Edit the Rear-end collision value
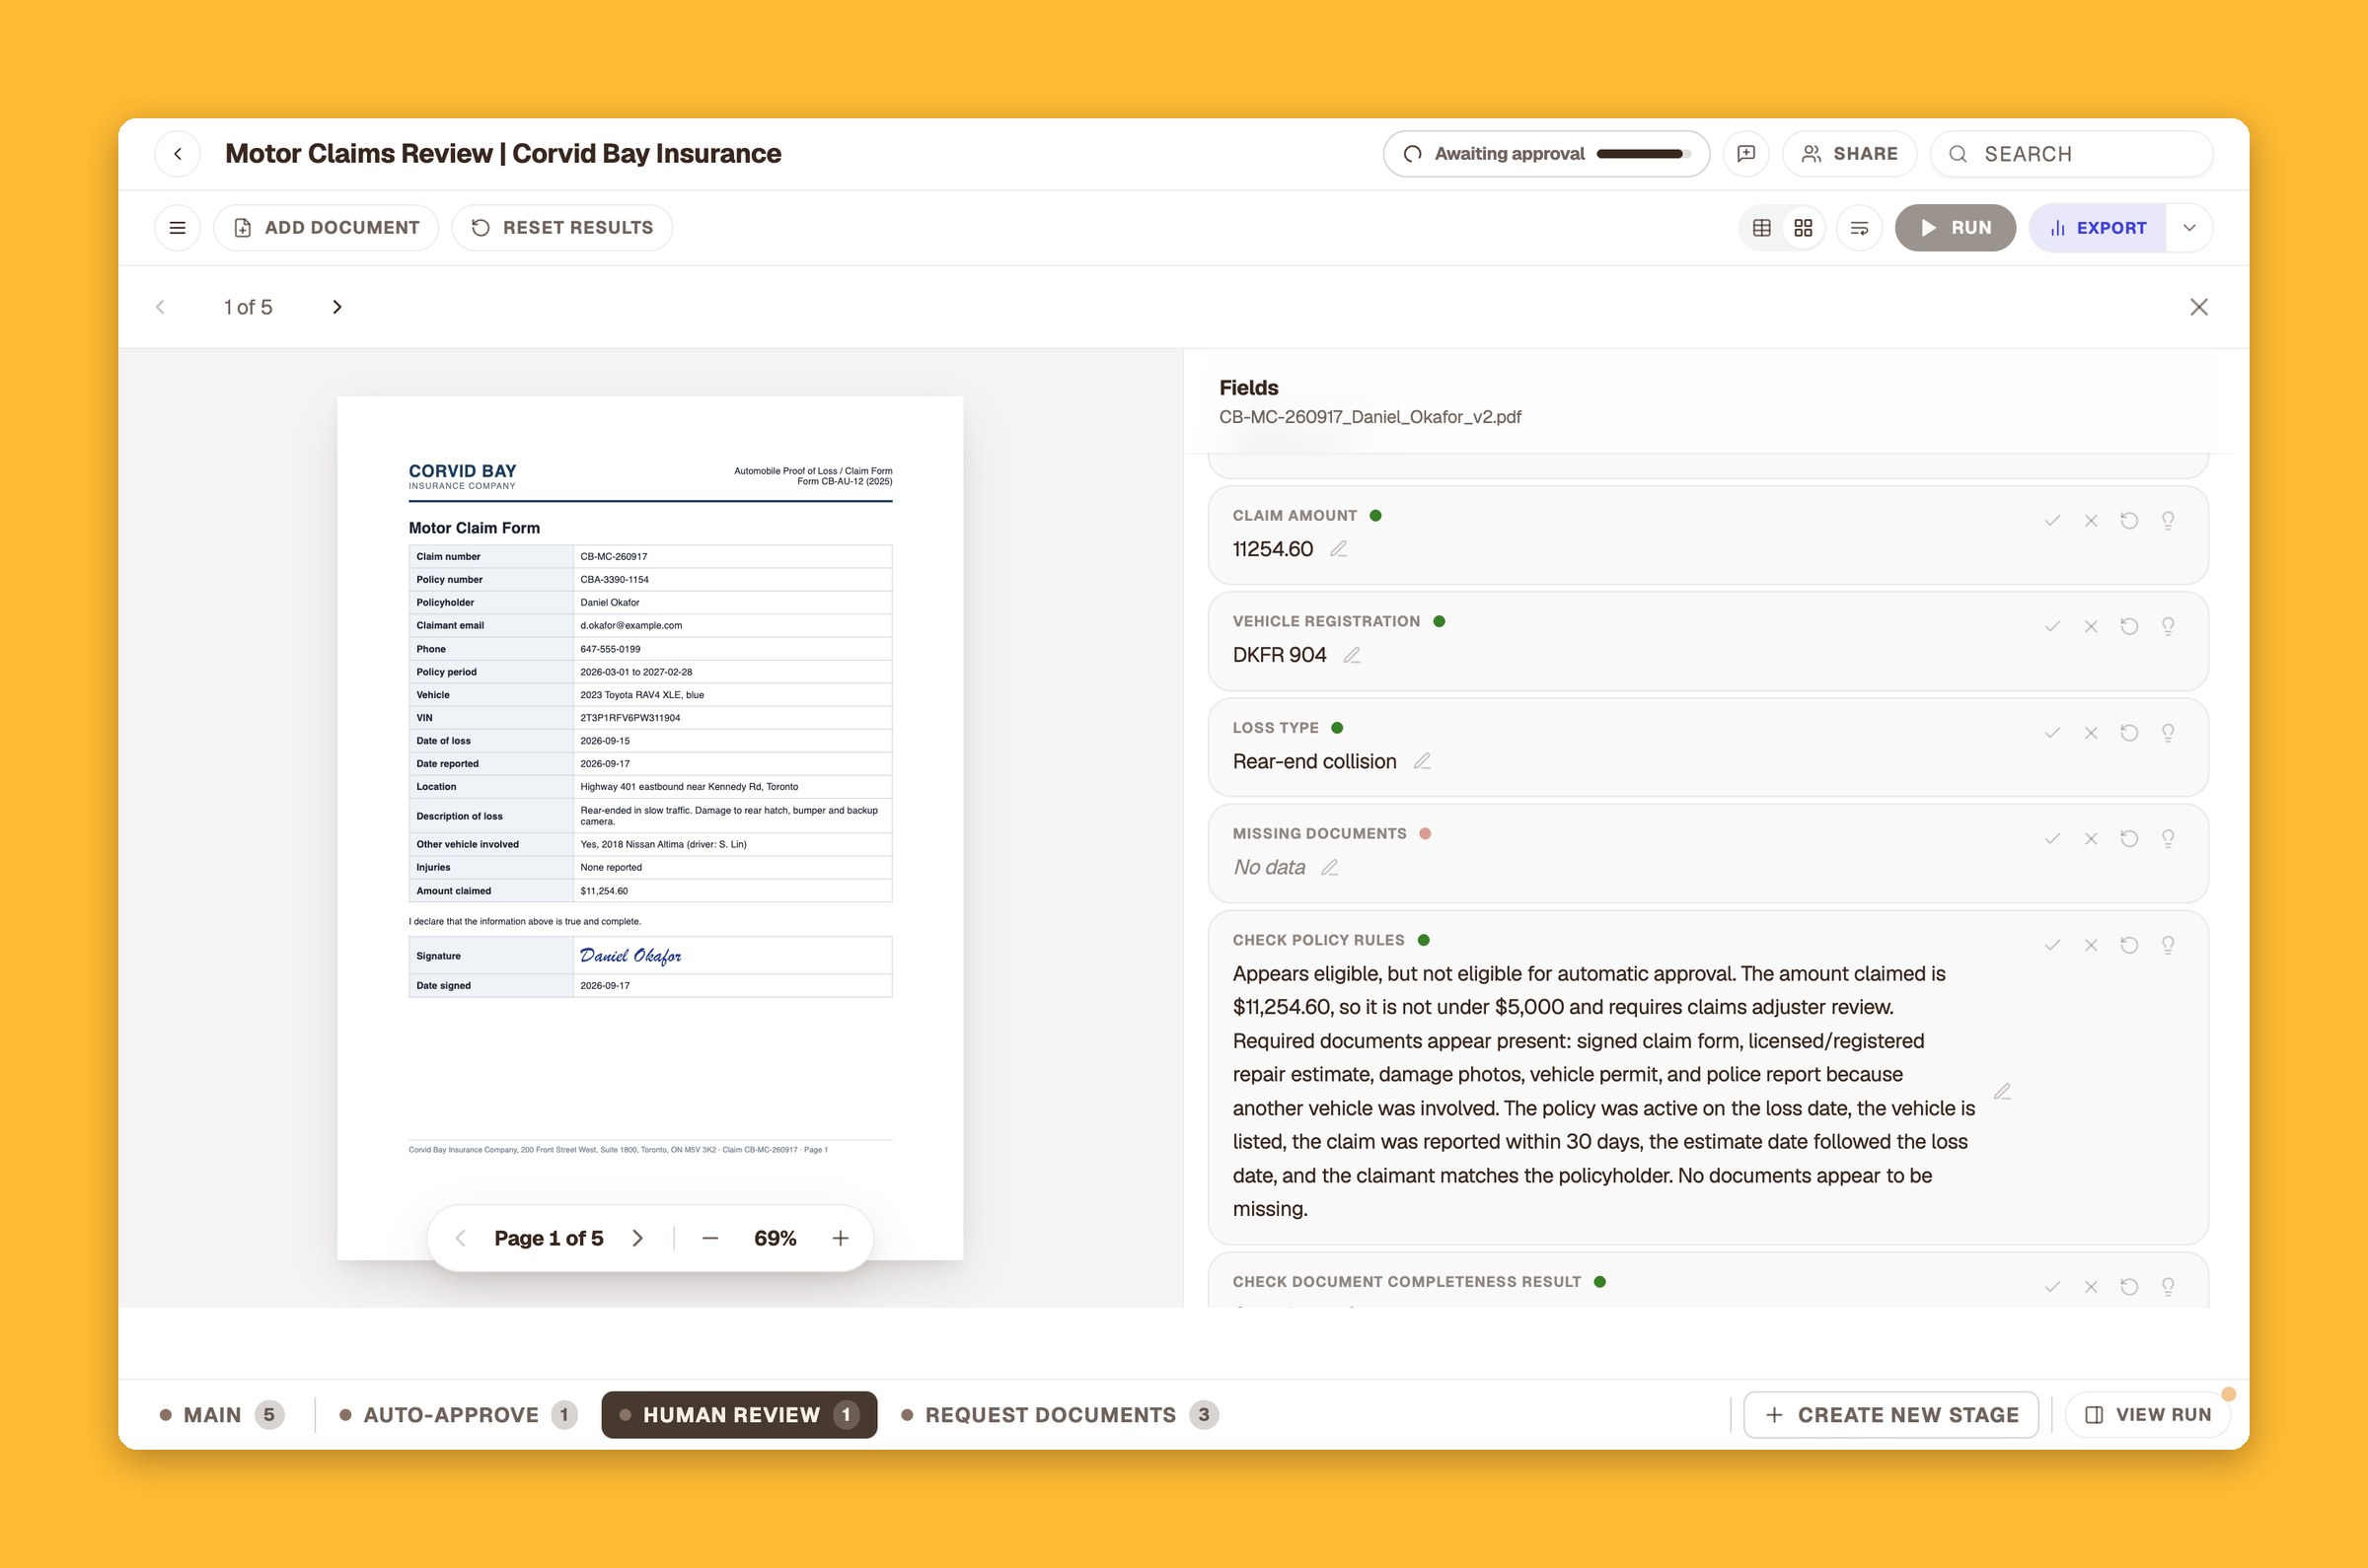 [1422, 761]
